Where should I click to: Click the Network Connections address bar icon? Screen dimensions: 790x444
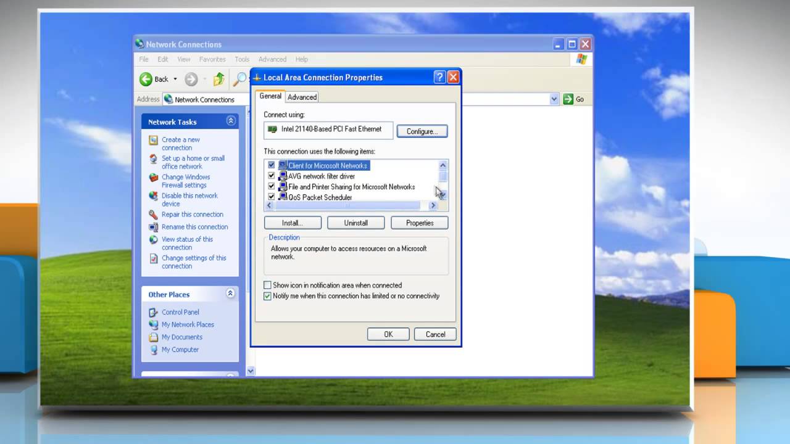[168, 99]
